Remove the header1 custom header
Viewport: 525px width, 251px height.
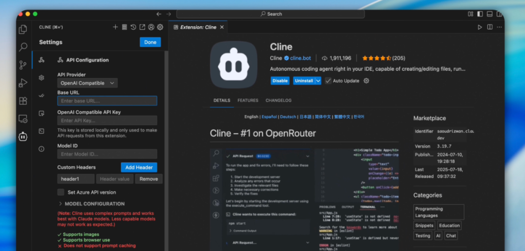pyautogui.click(x=149, y=179)
